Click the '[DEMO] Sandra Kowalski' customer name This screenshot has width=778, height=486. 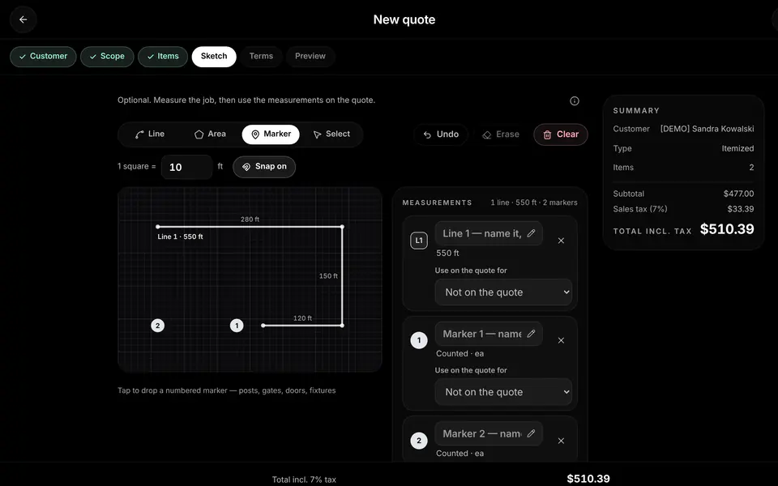pyautogui.click(x=707, y=129)
